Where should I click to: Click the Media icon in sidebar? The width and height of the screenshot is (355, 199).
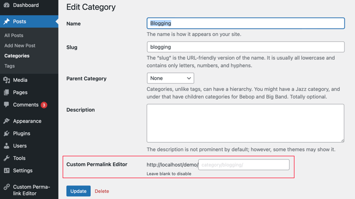(7, 80)
